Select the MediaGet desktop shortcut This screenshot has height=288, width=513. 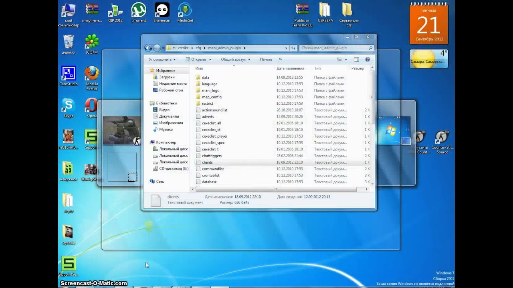[x=185, y=13]
